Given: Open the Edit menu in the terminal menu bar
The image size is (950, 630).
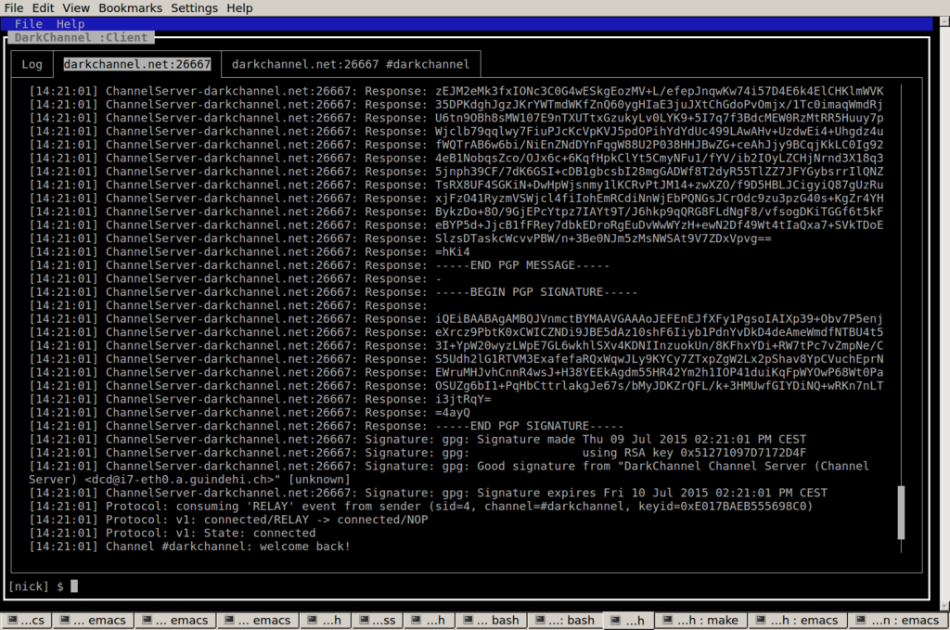Looking at the screenshot, I should click(x=43, y=8).
